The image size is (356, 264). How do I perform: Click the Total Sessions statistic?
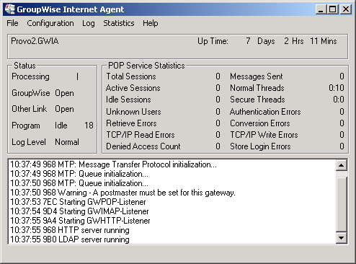[131, 76]
